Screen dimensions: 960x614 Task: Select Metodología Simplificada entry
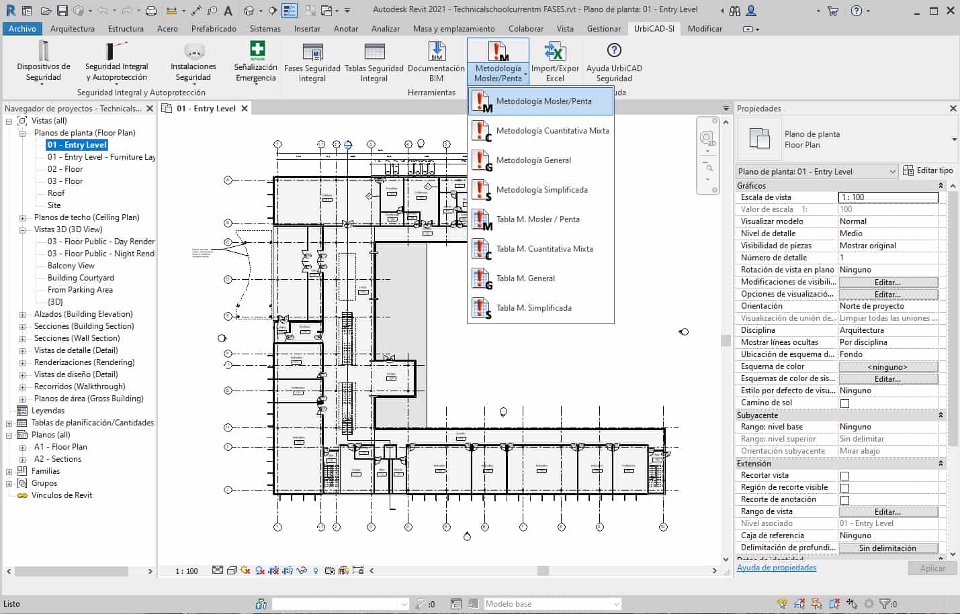(x=541, y=190)
